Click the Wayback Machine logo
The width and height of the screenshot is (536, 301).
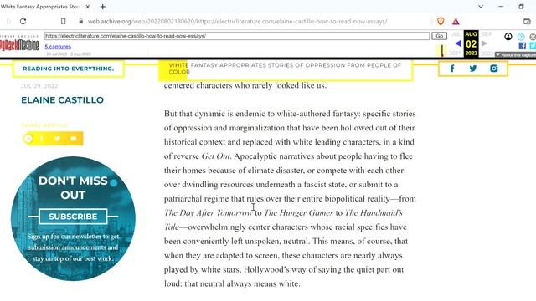tap(19, 44)
